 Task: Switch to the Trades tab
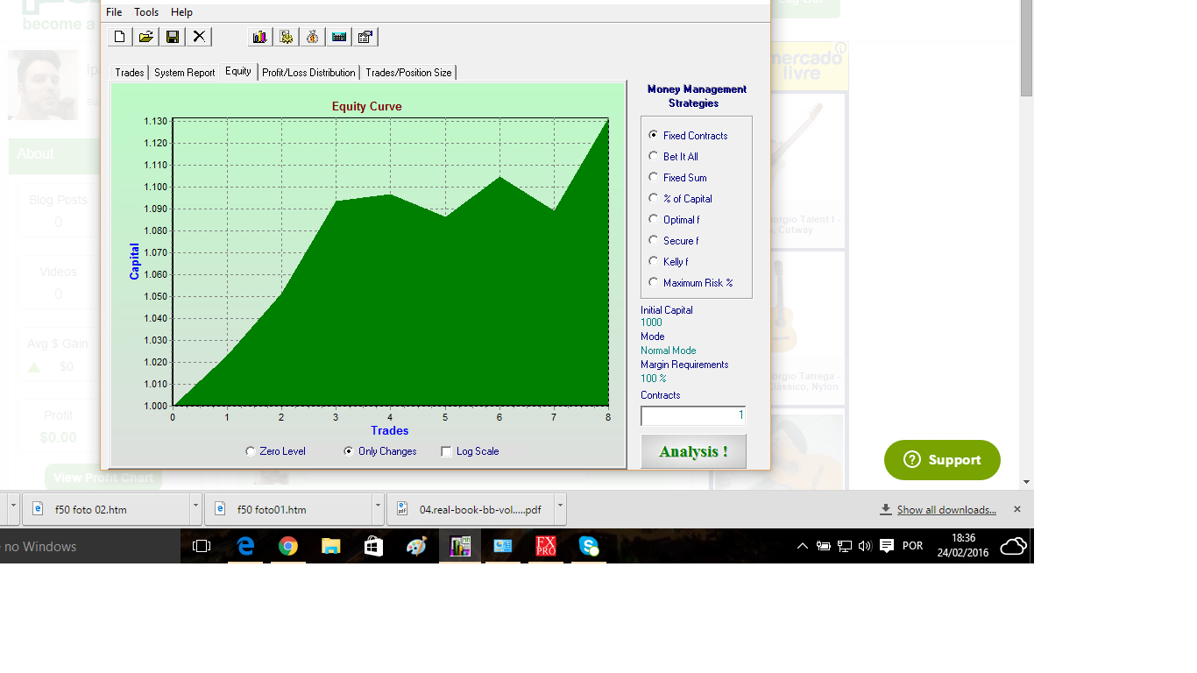pos(130,73)
